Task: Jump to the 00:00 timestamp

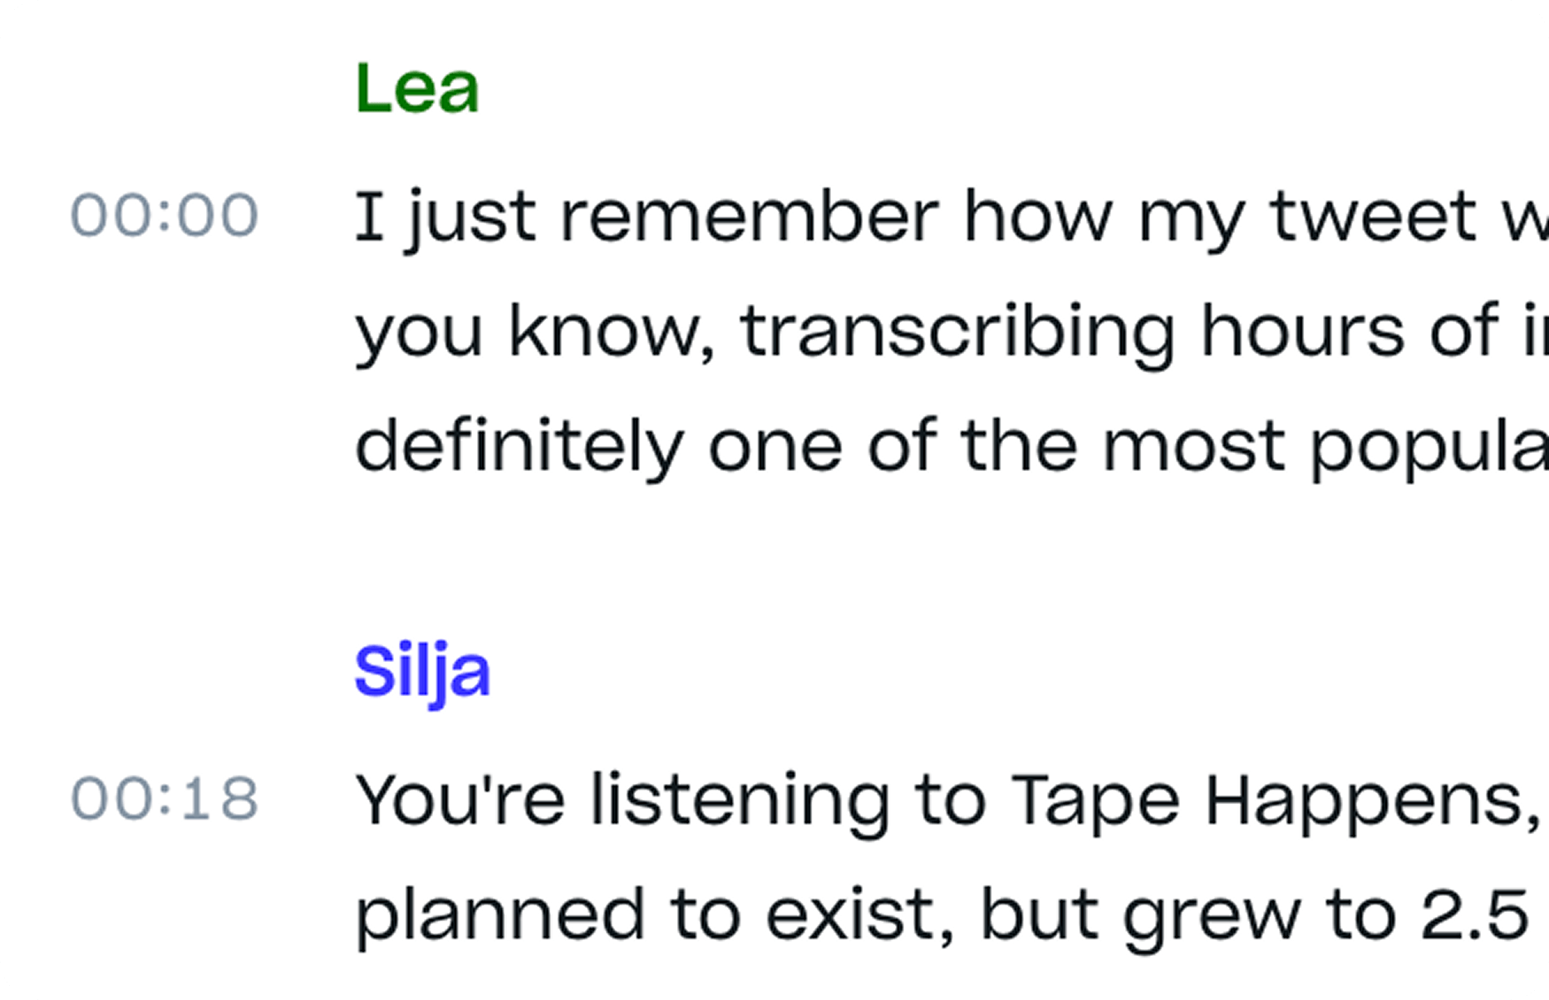Action: (165, 215)
